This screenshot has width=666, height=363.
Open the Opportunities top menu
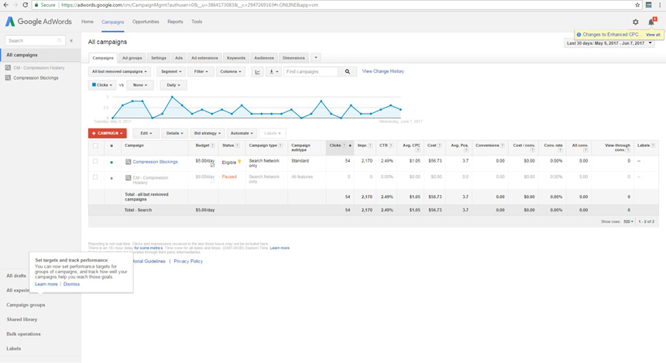click(x=146, y=22)
